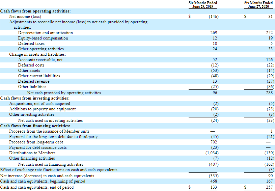Click 'Cash and cash equivalents, end of period'

[x=37, y=187]
